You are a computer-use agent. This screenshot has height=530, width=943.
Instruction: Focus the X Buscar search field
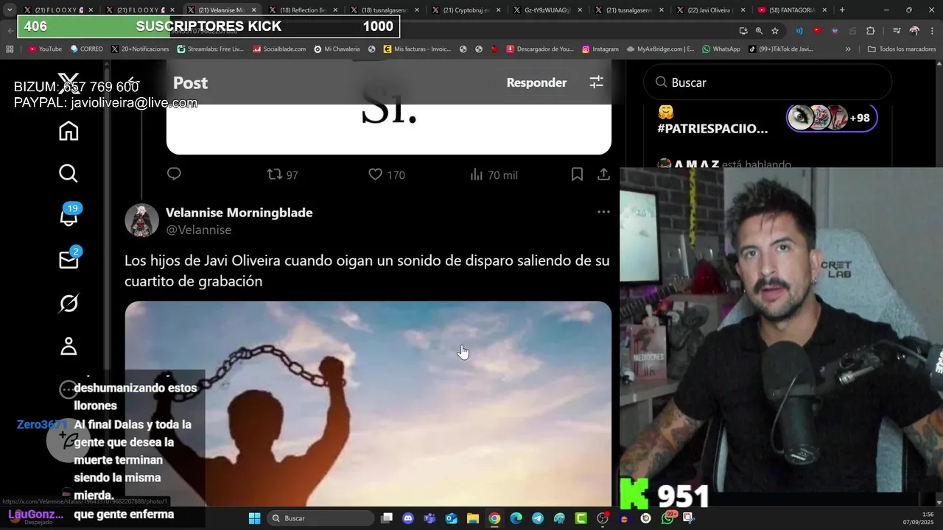pyautogui.click(x=768, y=82)
